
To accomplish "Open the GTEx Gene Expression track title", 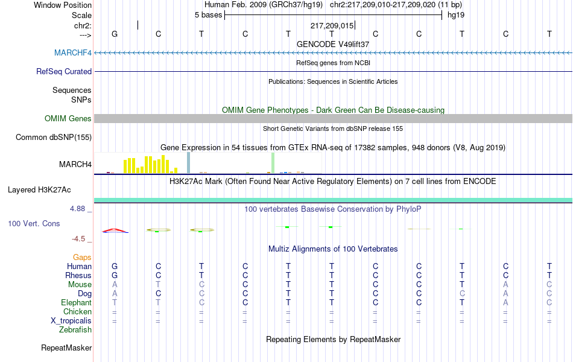I will click(x=333, y=147).
